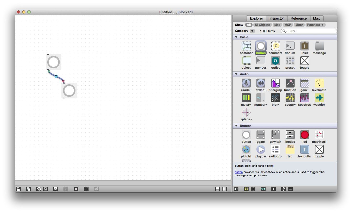
Task: Open the split patcher view icon
Action: point(225,189)
